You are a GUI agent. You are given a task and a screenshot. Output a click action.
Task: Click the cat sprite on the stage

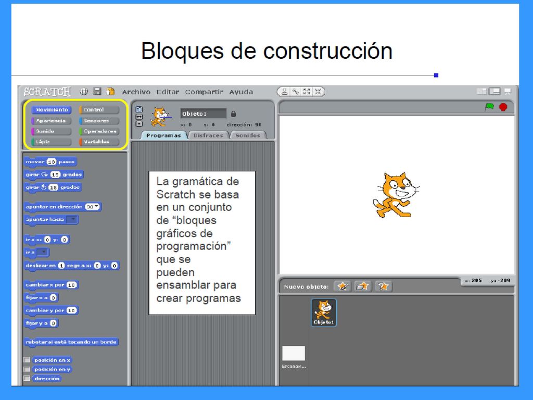click(x=396, y=195)
